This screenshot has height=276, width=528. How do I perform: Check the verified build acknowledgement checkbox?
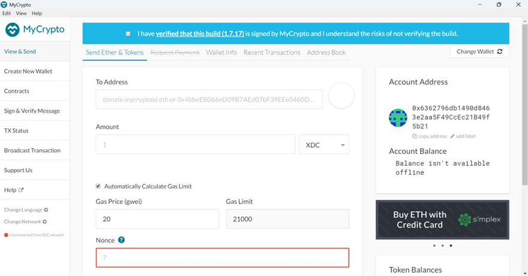128,34
